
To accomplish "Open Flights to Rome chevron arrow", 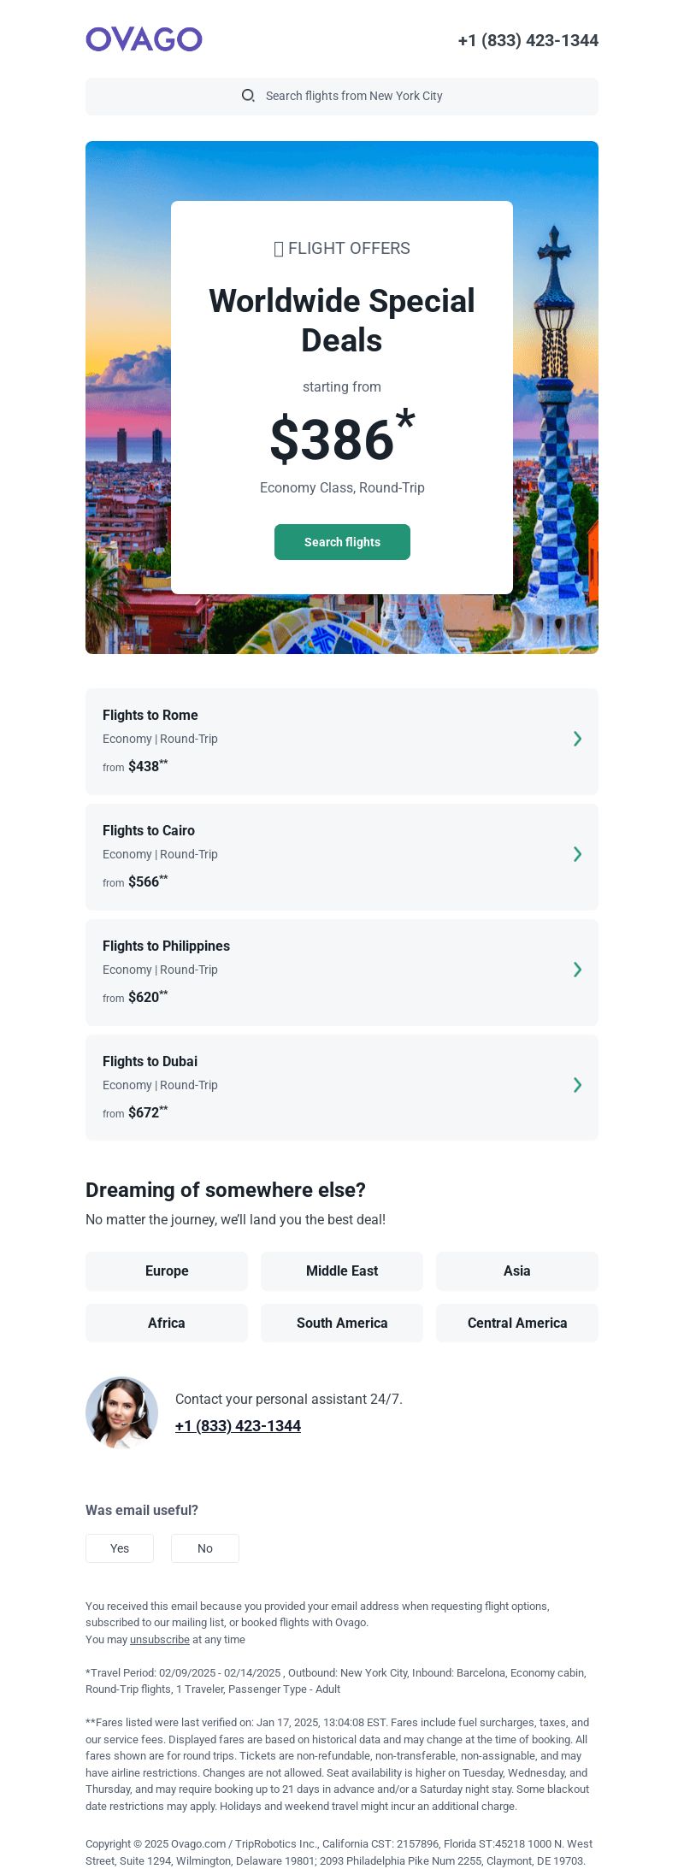I will click(578, 739).
